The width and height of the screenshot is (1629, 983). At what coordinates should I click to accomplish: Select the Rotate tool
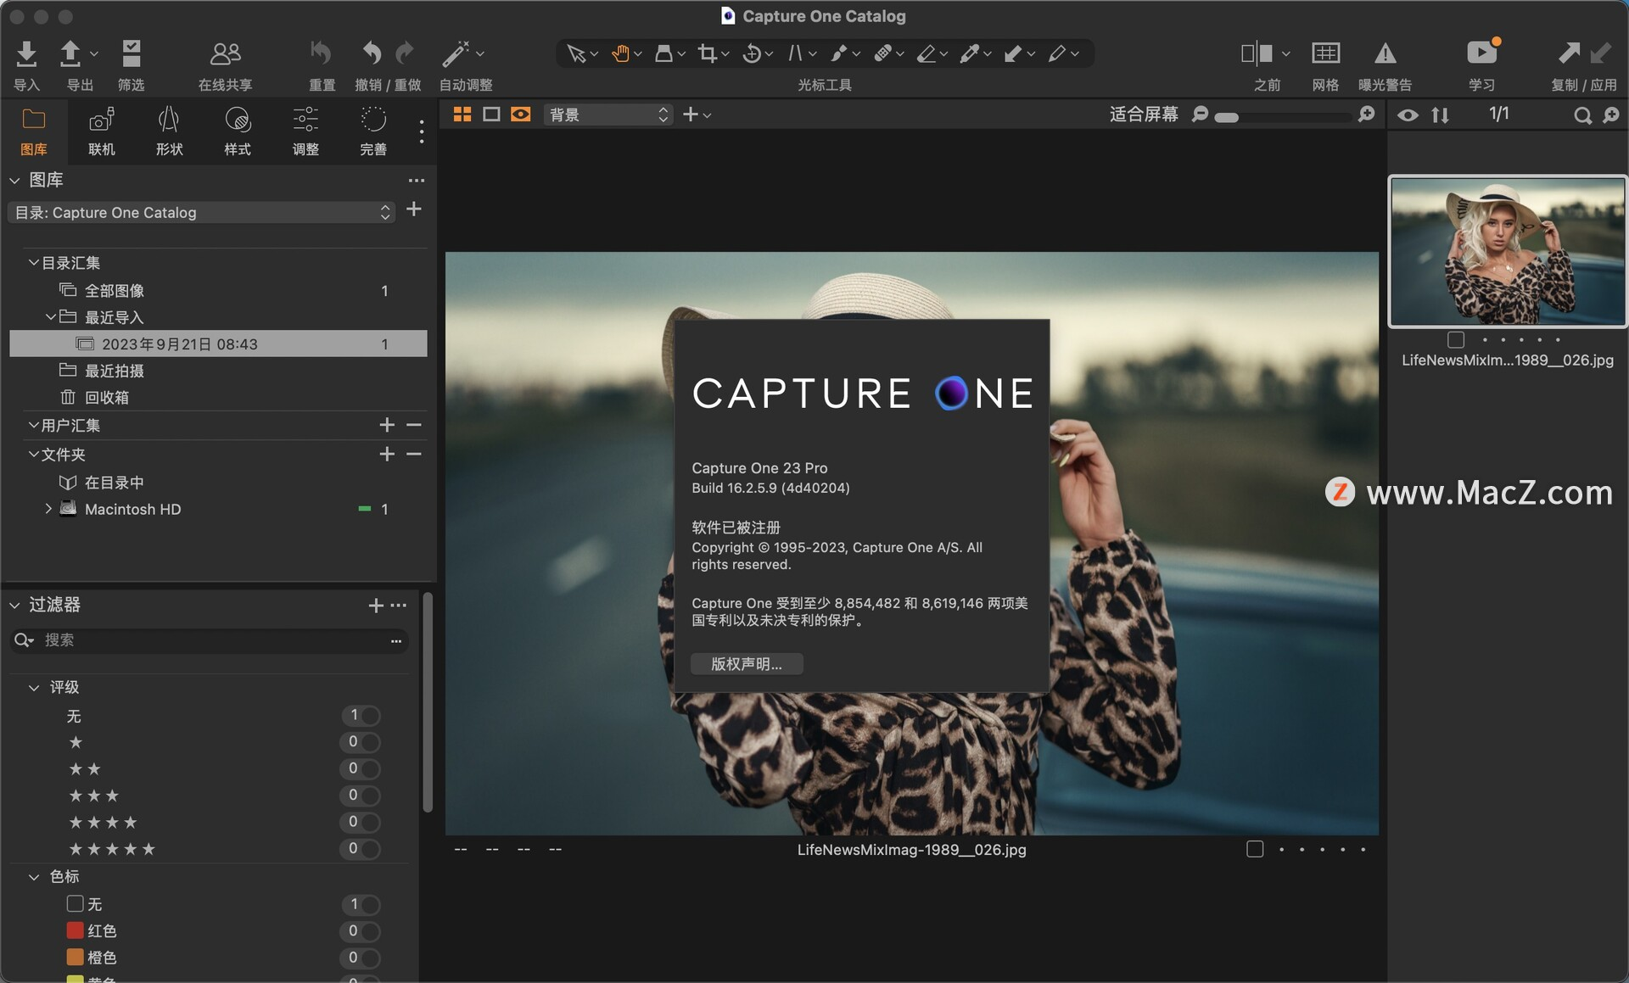point(751,53)
